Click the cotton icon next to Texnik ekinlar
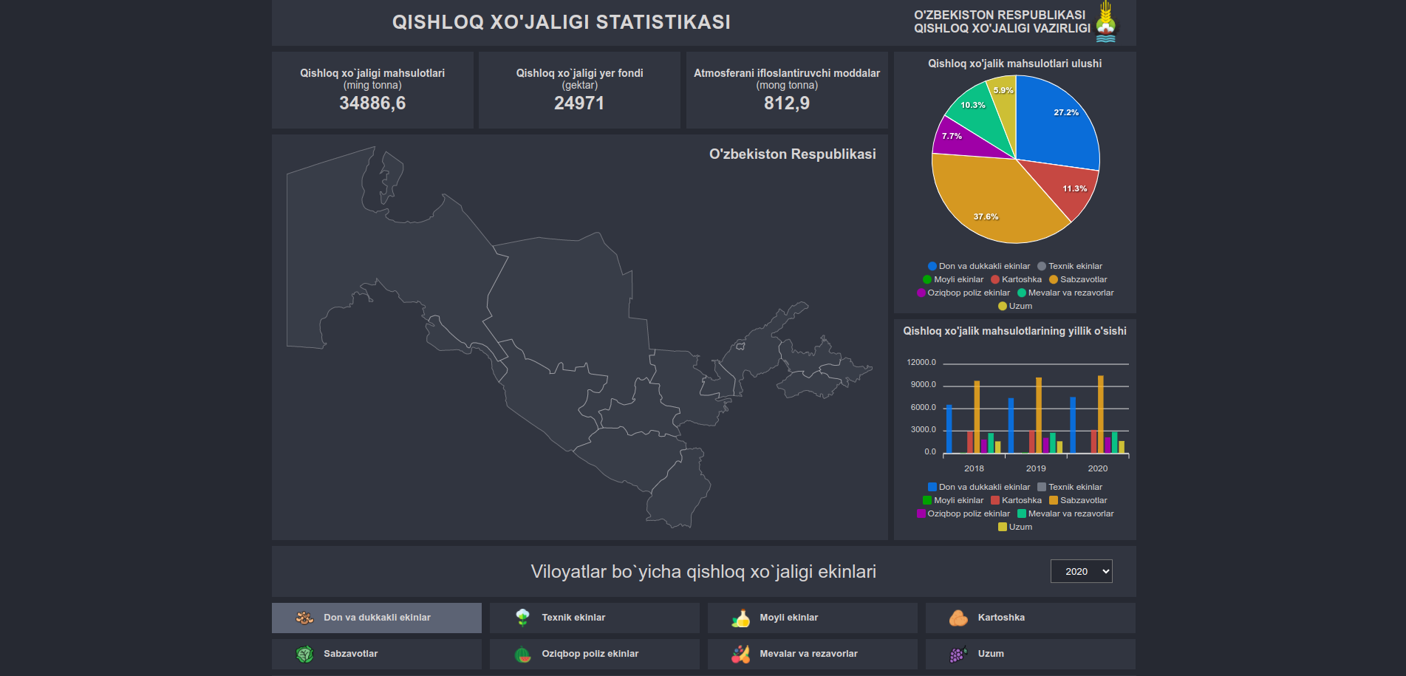 click(x=522, y=618)
